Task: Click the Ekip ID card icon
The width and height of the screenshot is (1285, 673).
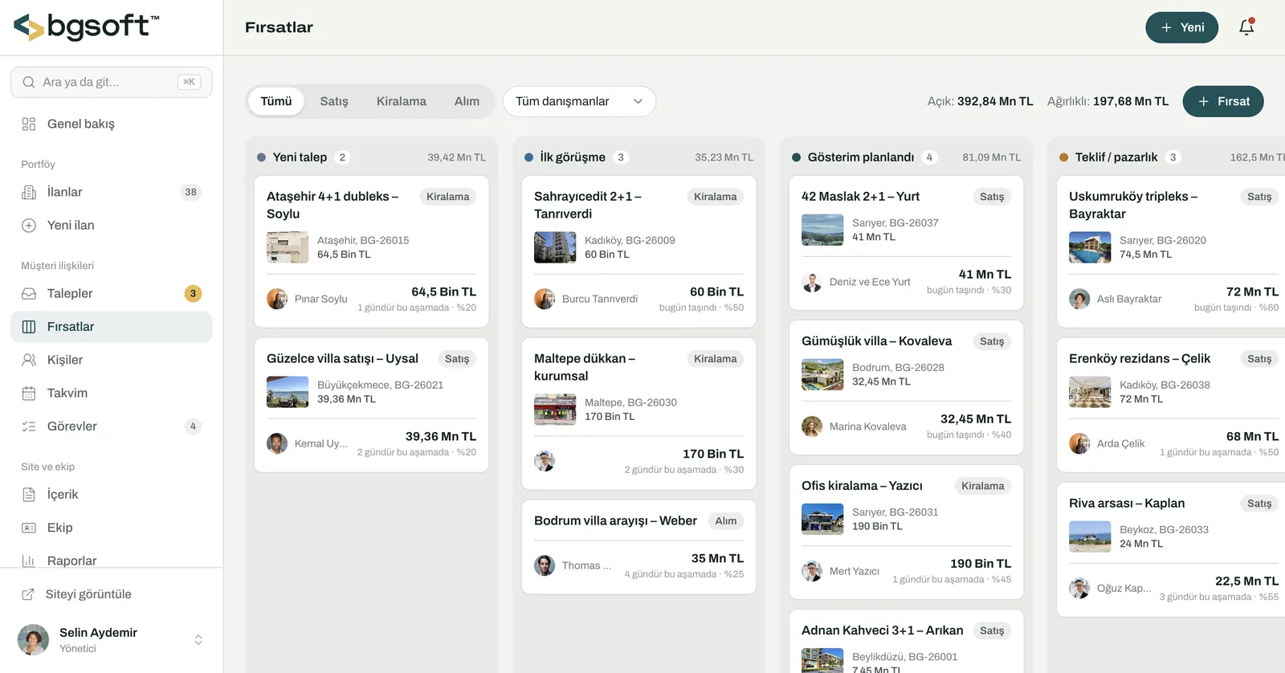Action: pos(29,528)
